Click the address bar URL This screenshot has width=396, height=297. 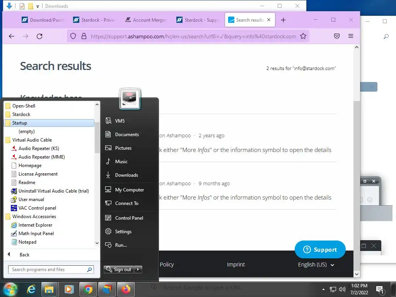coord(193,36)
